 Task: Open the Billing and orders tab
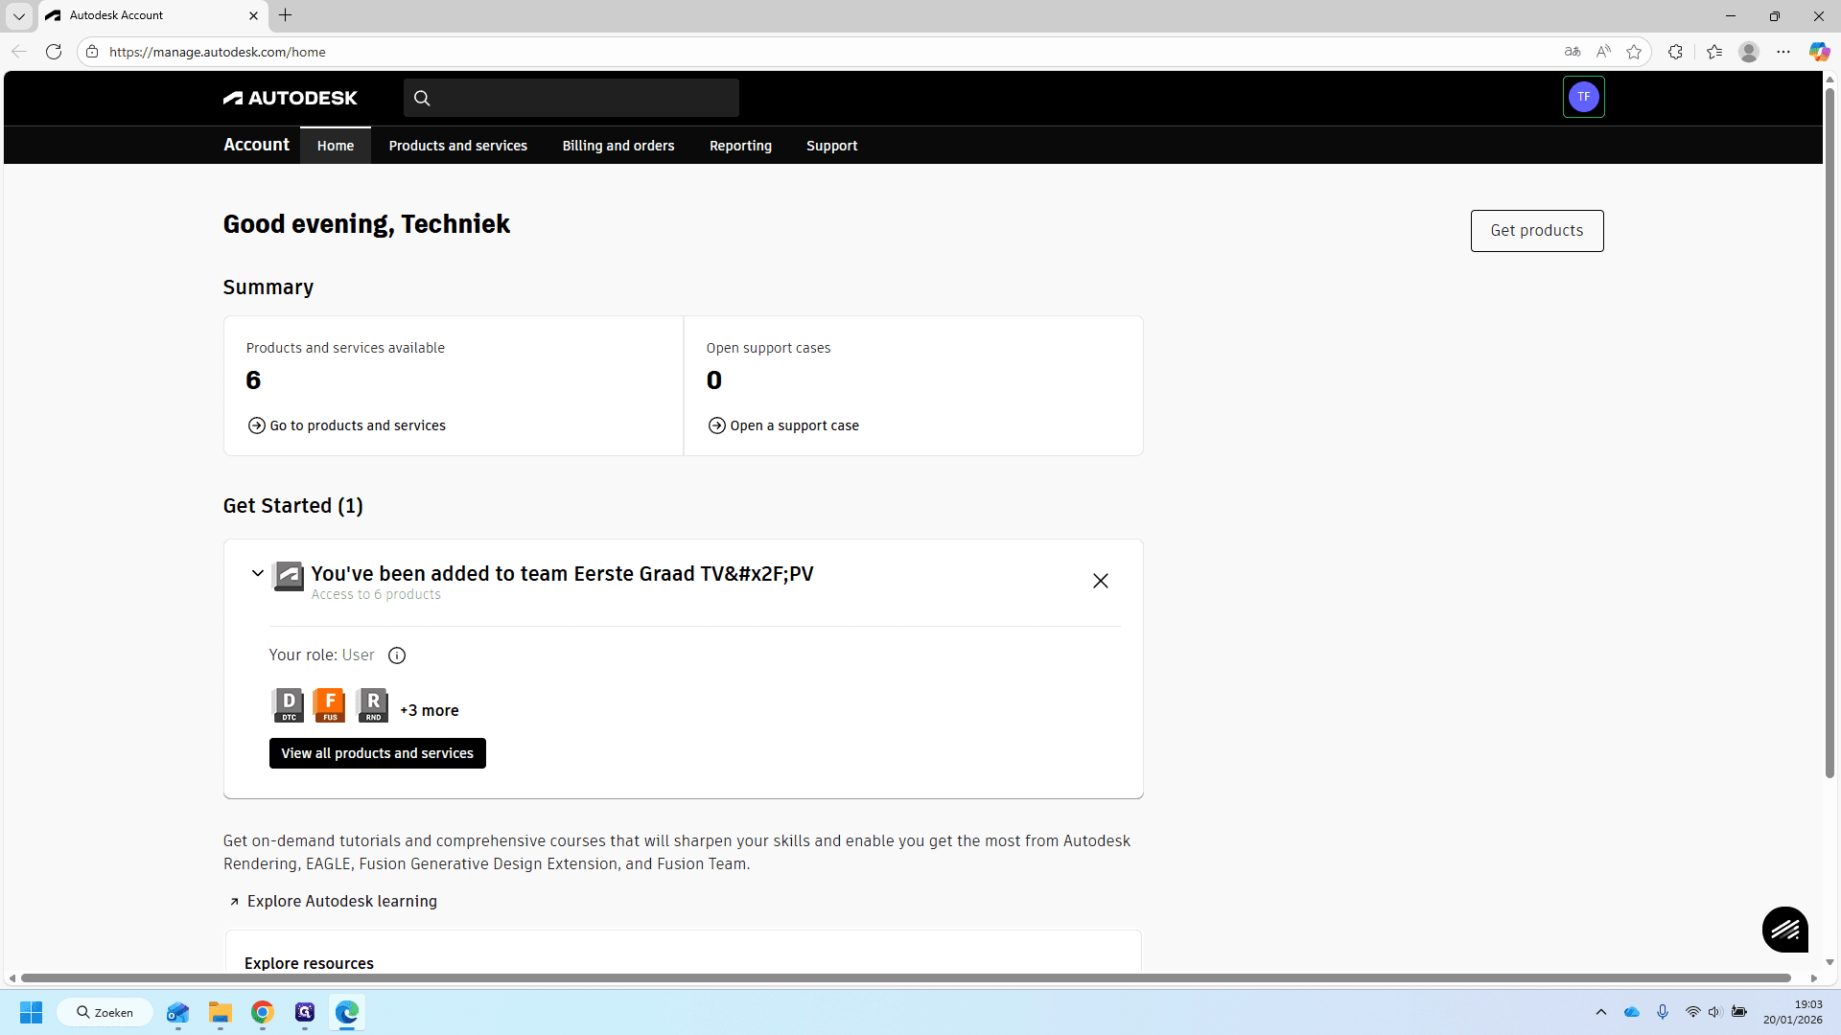tap(618, 146)
